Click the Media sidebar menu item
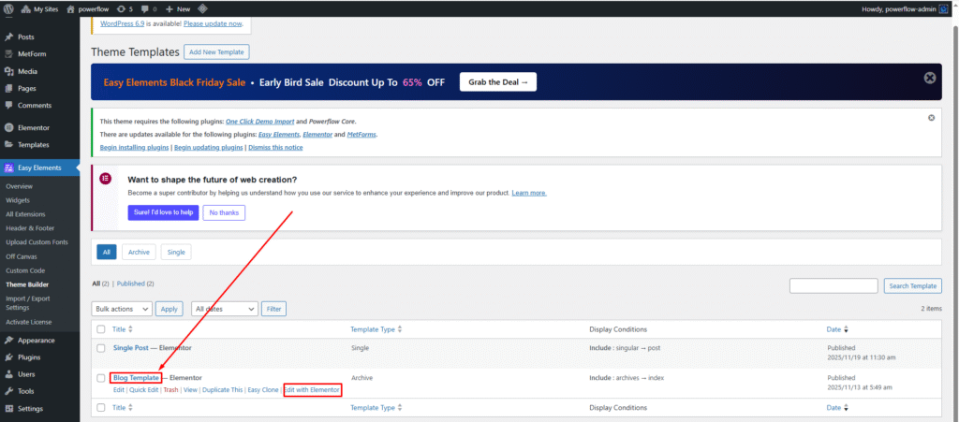Screen dimensions: 959x422 27,71
